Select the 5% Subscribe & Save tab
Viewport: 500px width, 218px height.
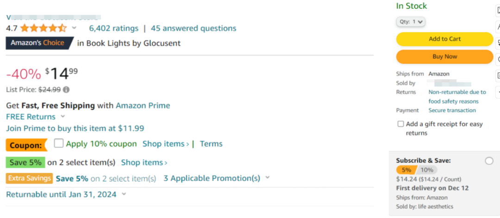[x=406, y=170]
